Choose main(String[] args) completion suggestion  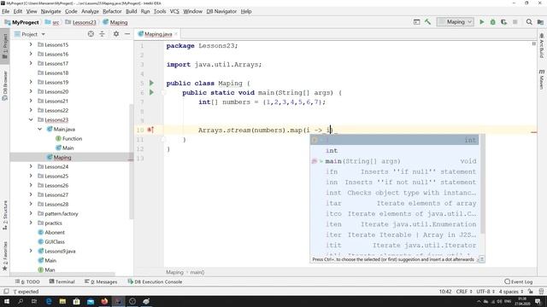[x=394, y=161]
